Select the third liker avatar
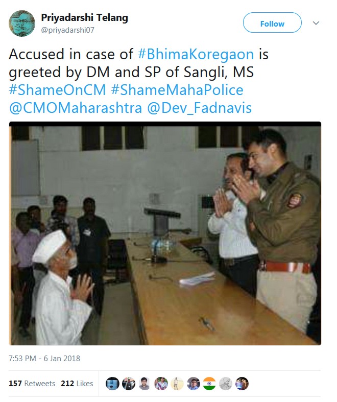 coord(145,384)
